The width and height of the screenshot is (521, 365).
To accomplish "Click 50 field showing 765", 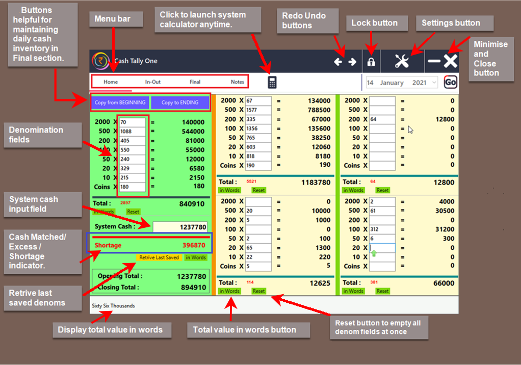I will [258, 138].
